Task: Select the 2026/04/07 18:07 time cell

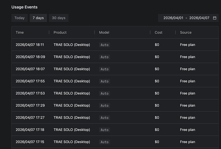Action: point(30,69)
